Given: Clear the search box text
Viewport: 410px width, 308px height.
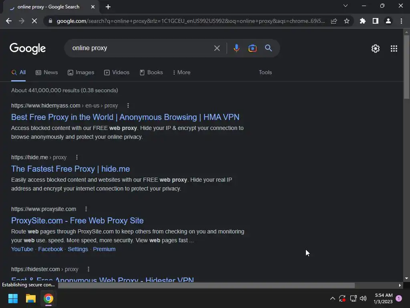Looking at the screenshot, I should [x=217, y=48].
